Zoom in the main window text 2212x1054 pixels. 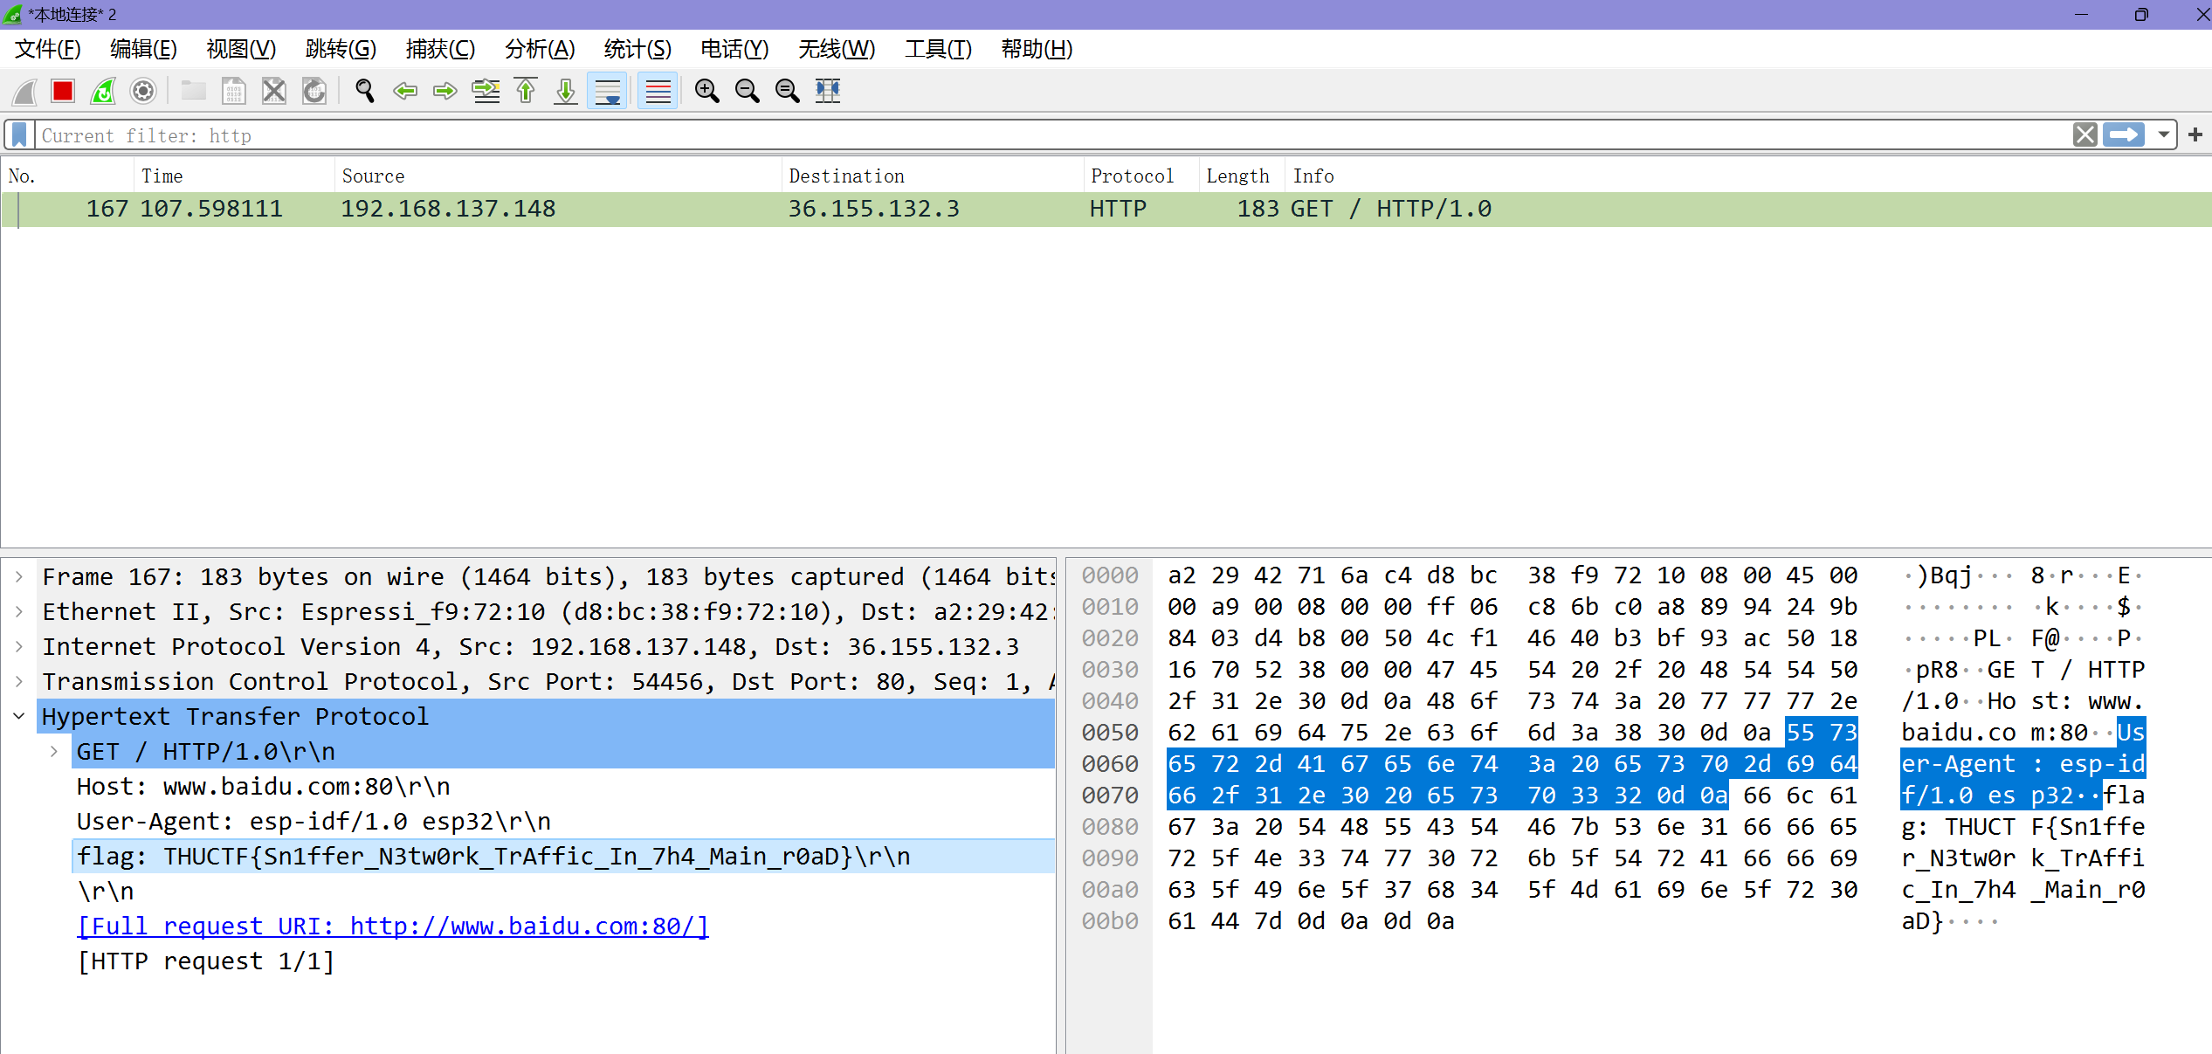pyautogui.click(x=706, y=91)
